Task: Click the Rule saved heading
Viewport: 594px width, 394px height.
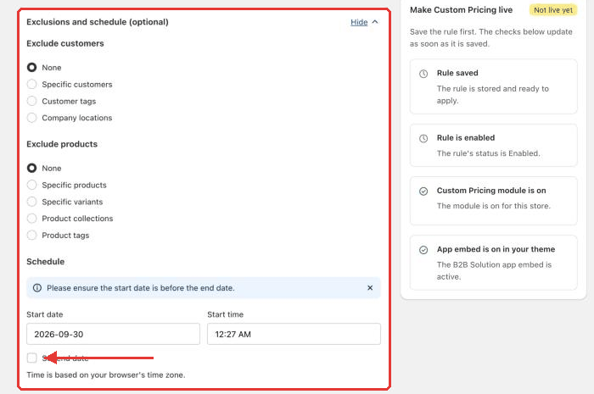Action: pos(457,73)
